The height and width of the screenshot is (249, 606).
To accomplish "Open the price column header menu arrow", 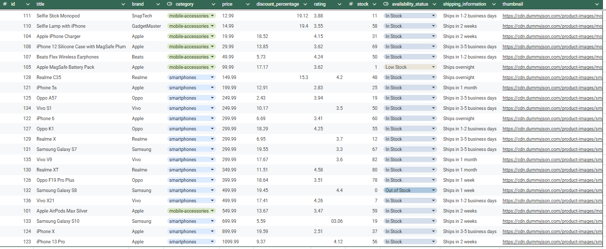I will point(248,4).
